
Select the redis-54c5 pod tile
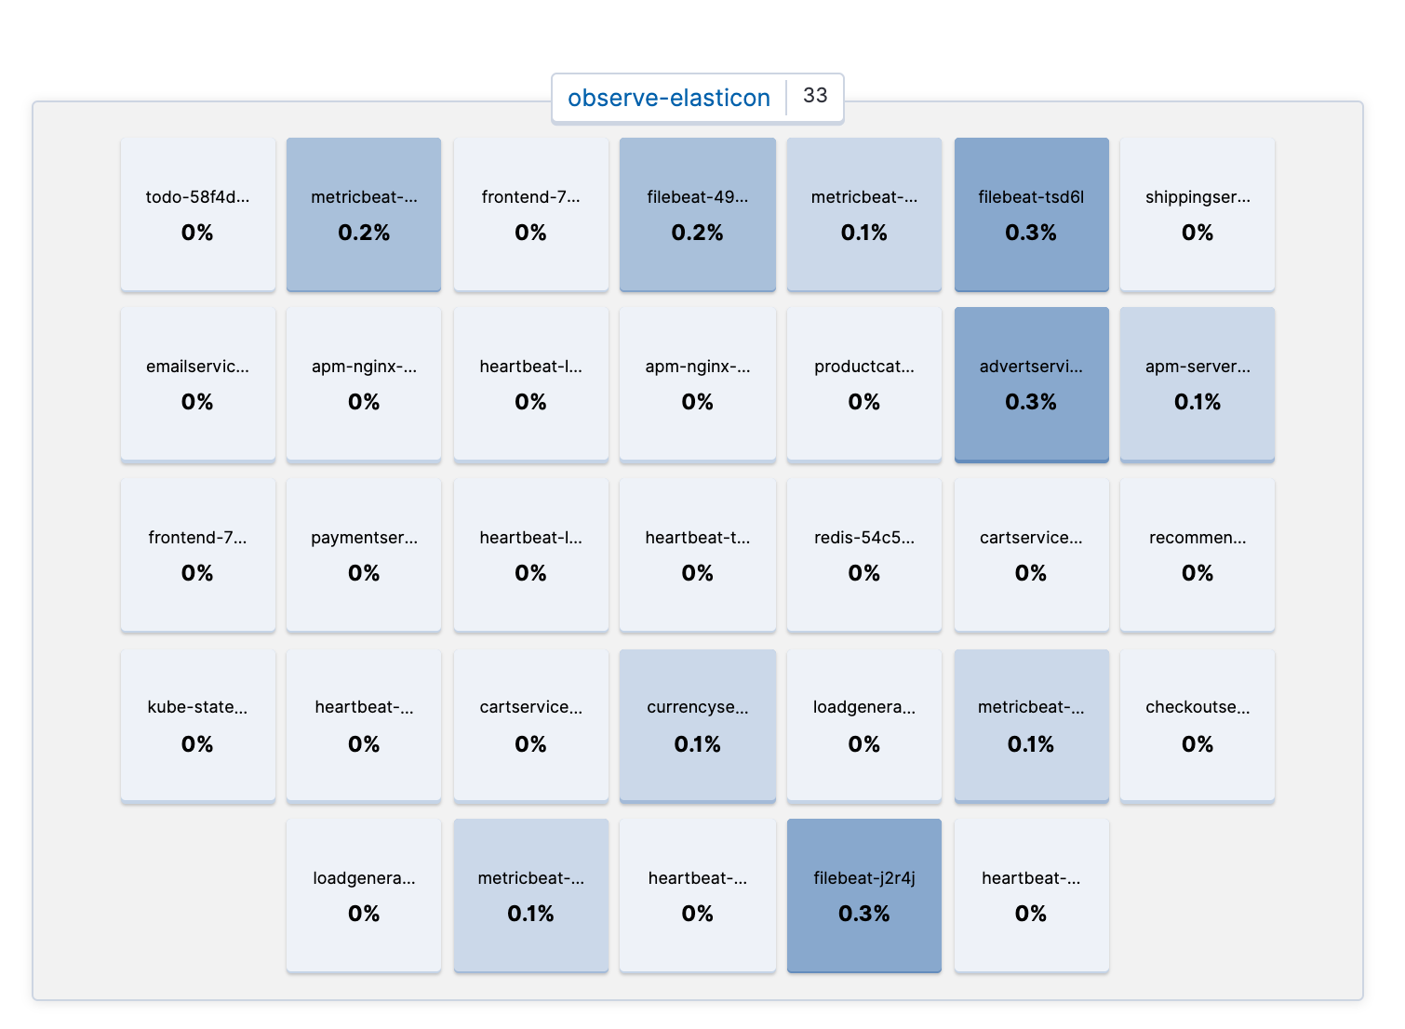point(863,555)
